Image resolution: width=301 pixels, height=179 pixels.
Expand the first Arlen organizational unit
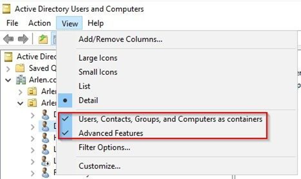point(20,92)
